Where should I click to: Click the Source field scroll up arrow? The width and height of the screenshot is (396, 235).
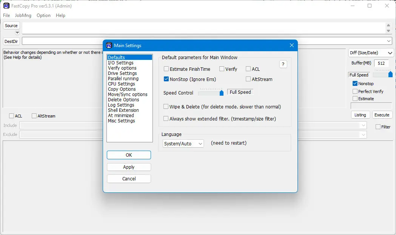click(x=388, y=25)
